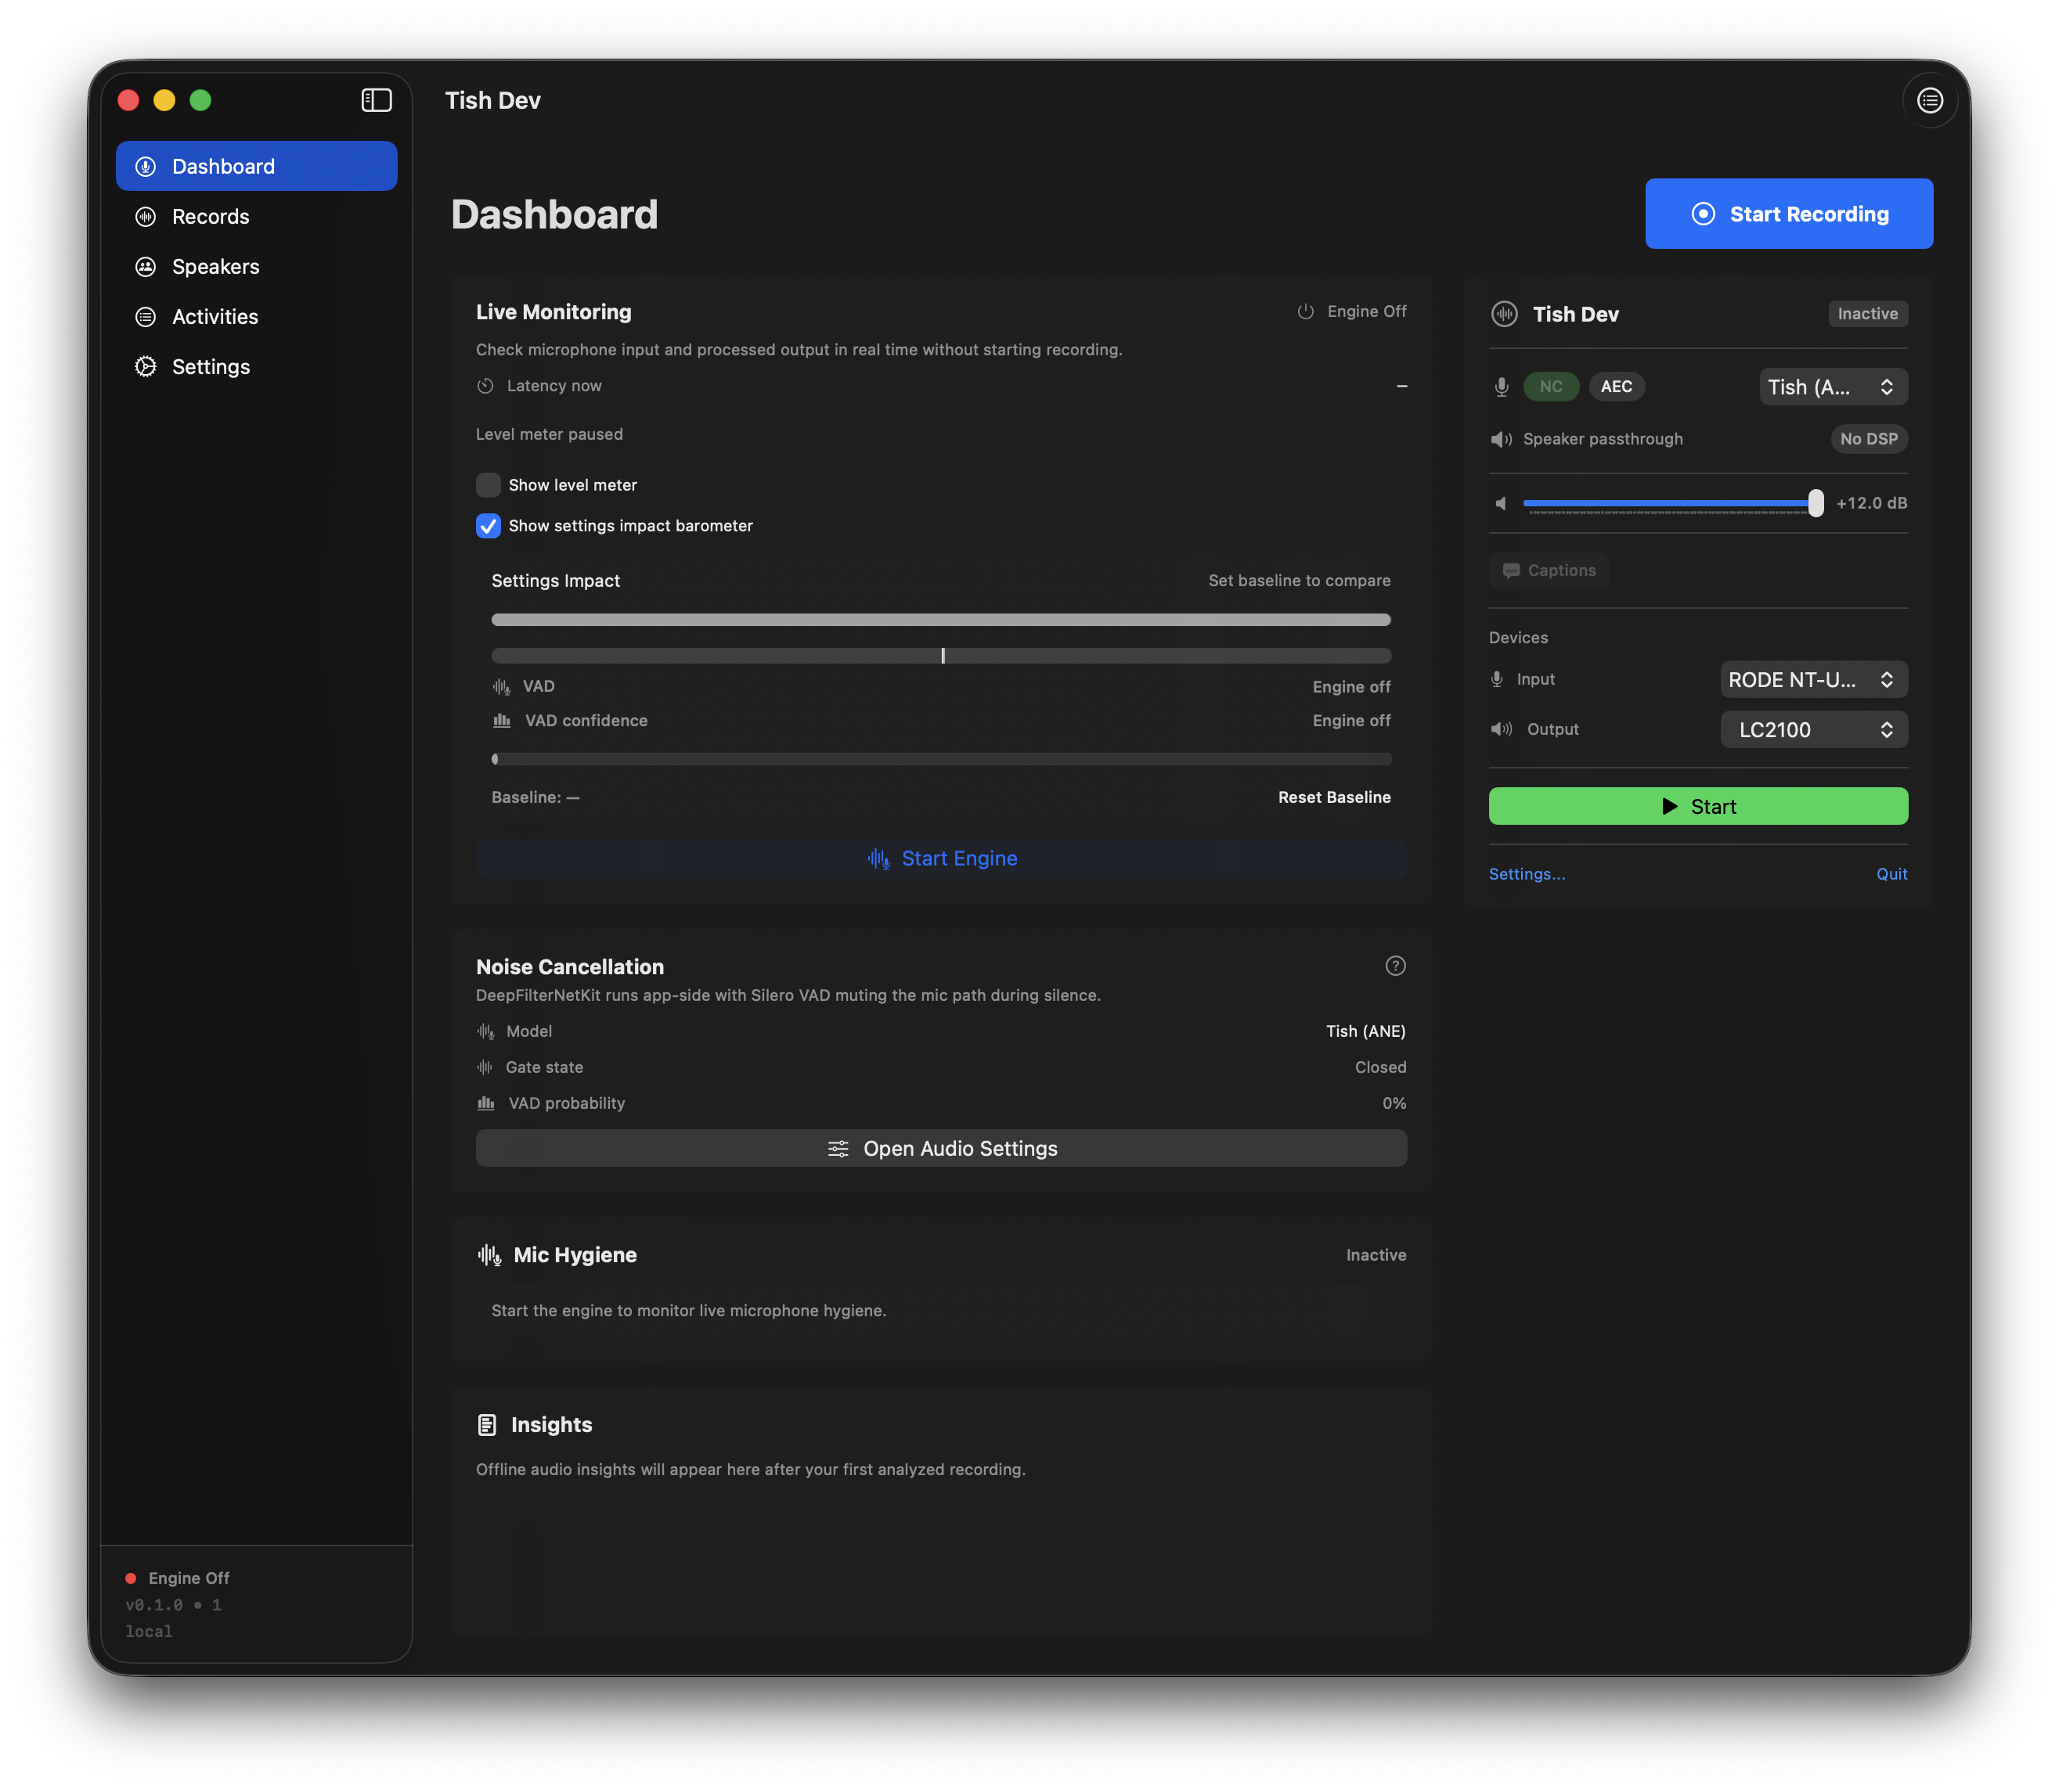Toggle the AEC processing button
Image resolution: width=2059 pixels, height=1792 pixels.
(1616, 386)
